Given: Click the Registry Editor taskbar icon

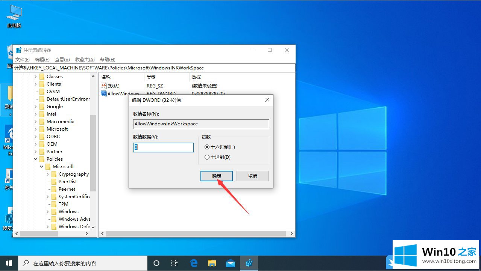Looking at the screenshot, I should point(249,263).
